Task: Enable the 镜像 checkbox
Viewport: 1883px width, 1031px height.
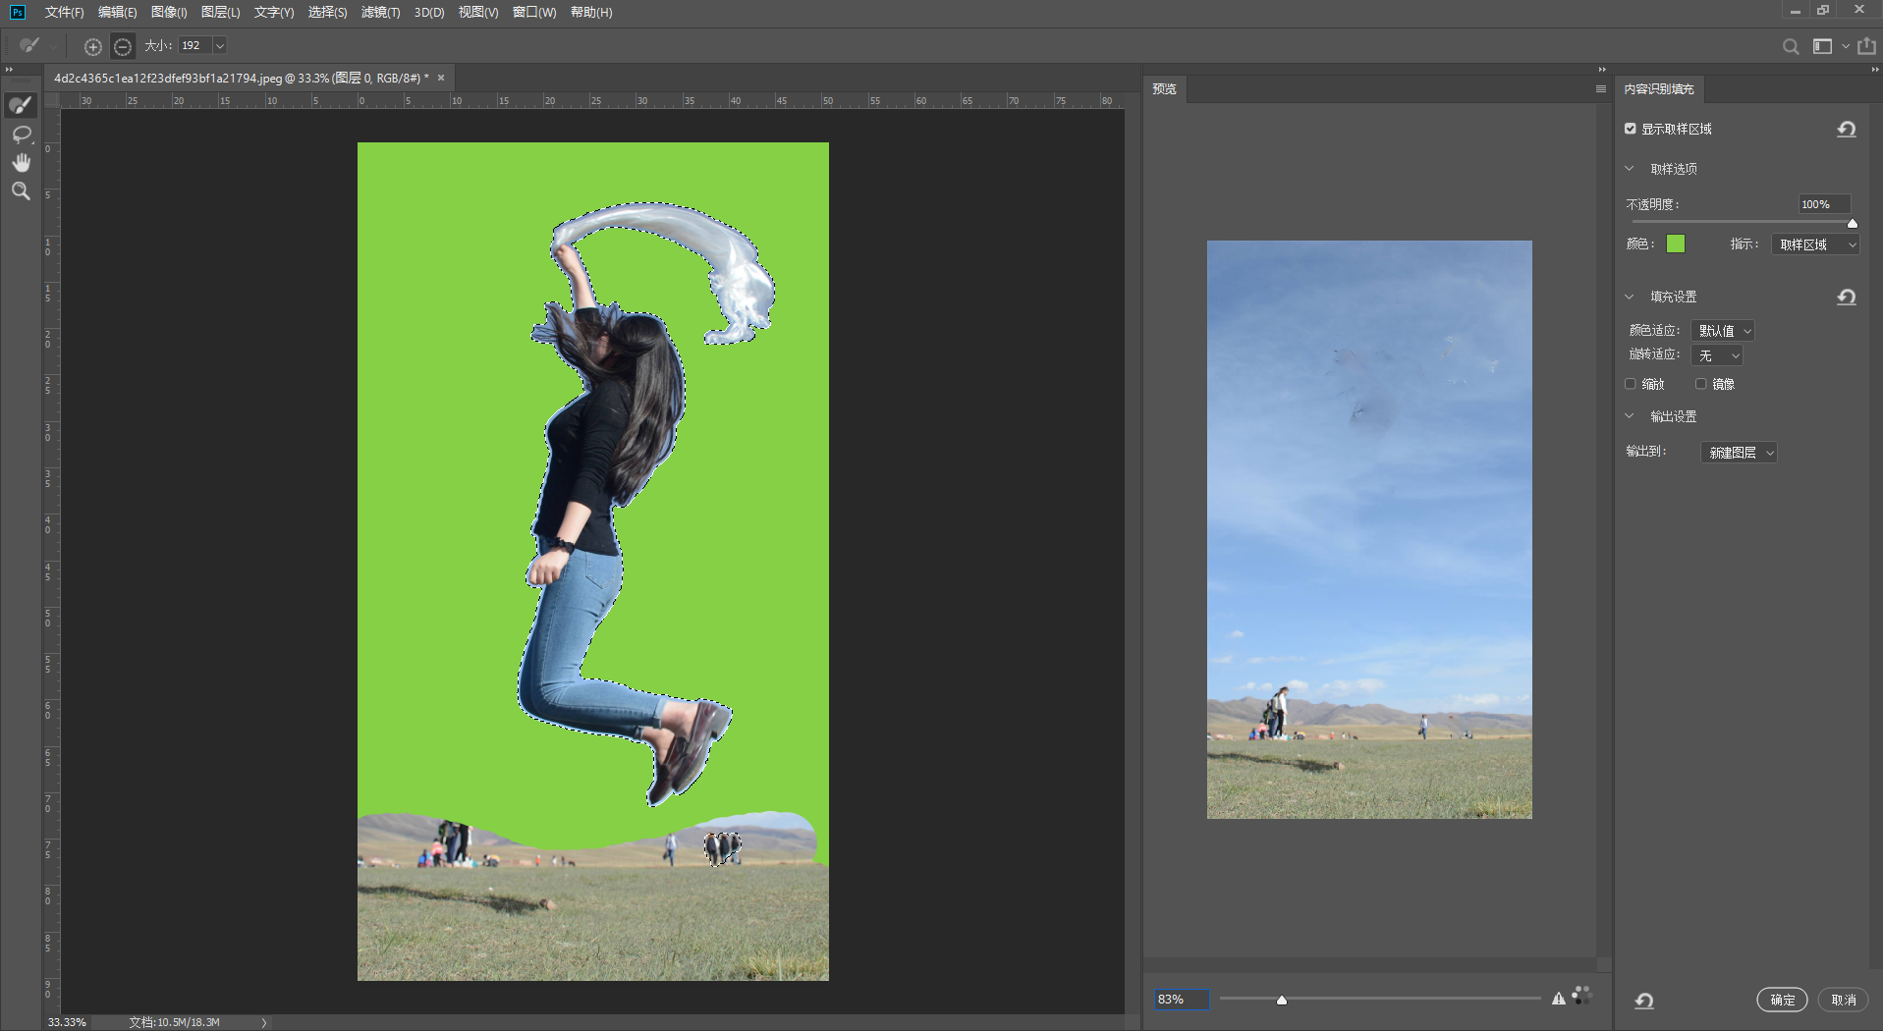Action: pos(1700,384)
